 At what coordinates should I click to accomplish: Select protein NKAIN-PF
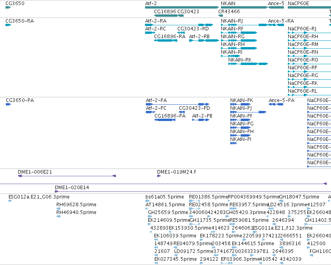(x=241, y=116)
